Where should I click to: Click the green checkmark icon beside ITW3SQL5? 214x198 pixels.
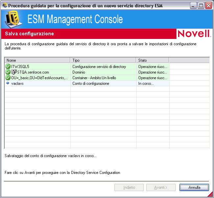[8, 66]
